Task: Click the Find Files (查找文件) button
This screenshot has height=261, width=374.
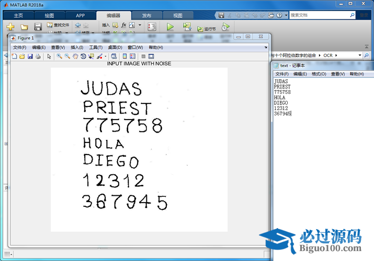Action: [x=58, y=25]
